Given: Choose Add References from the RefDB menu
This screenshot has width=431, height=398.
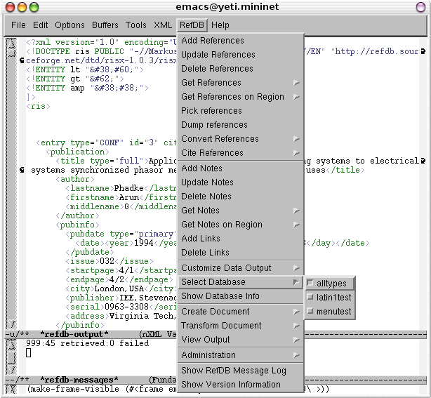Looking at the screenshot, I should (x=213, y=41).
